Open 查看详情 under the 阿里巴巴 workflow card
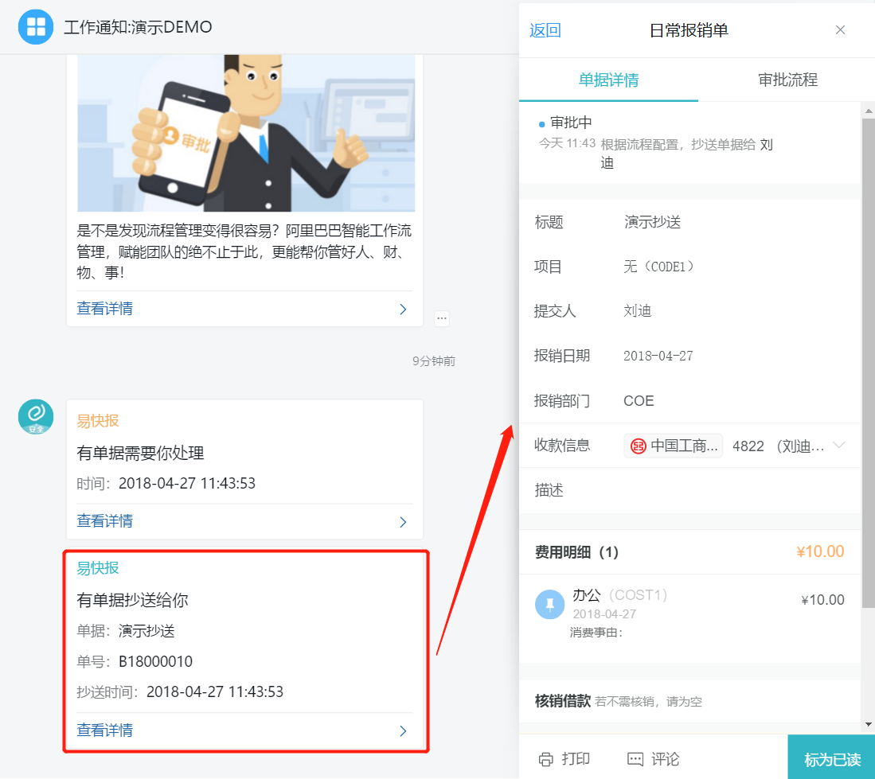Viewport: 875px width, 779px height. [105, 309]
